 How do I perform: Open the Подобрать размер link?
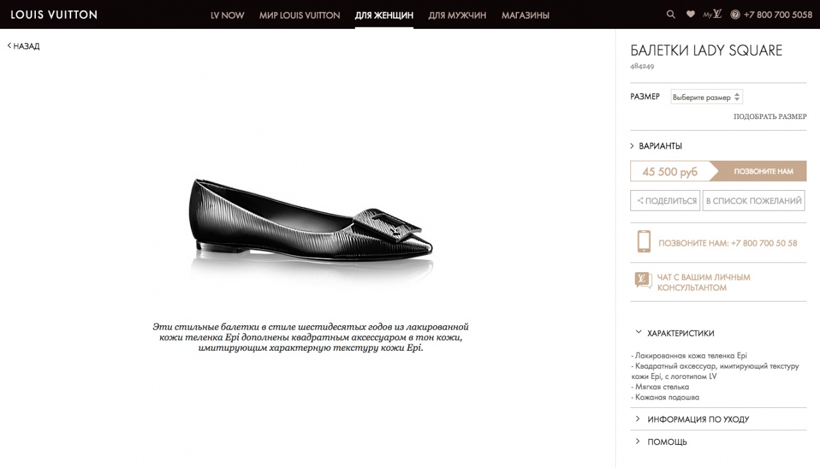pos(770,117)
